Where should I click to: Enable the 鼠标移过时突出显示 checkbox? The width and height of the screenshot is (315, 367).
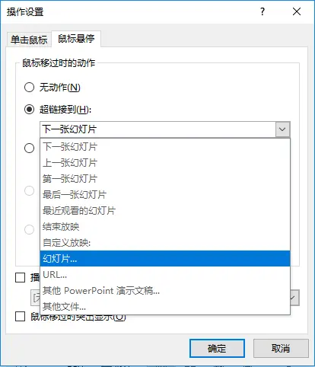20,317
